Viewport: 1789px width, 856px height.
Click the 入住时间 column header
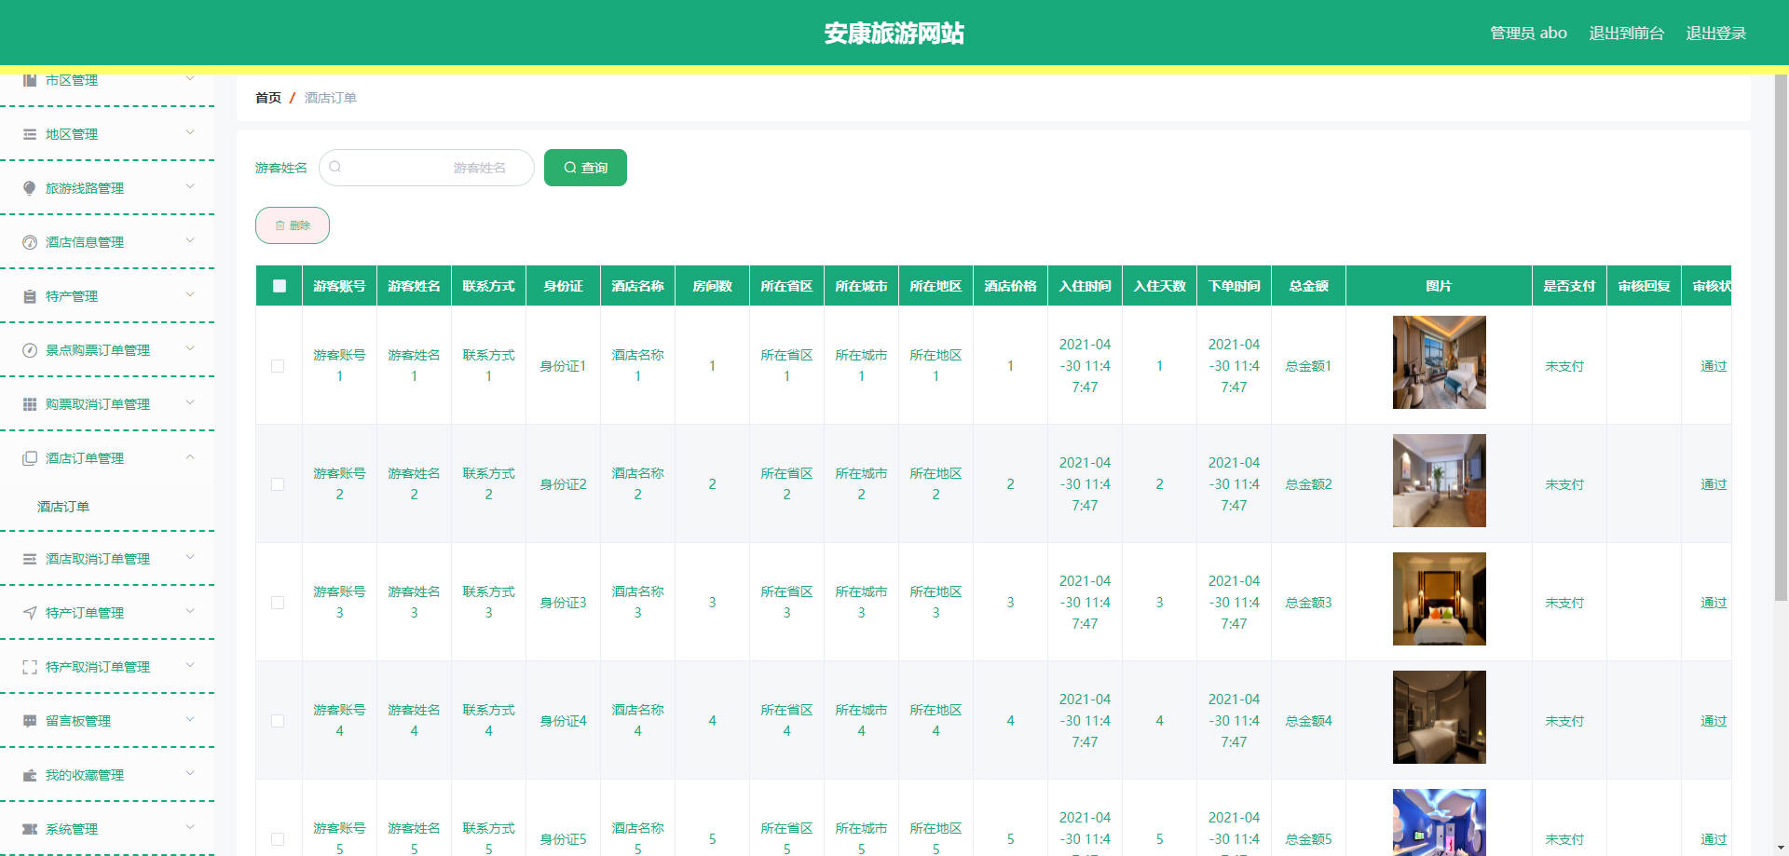tap(1085, 286)
